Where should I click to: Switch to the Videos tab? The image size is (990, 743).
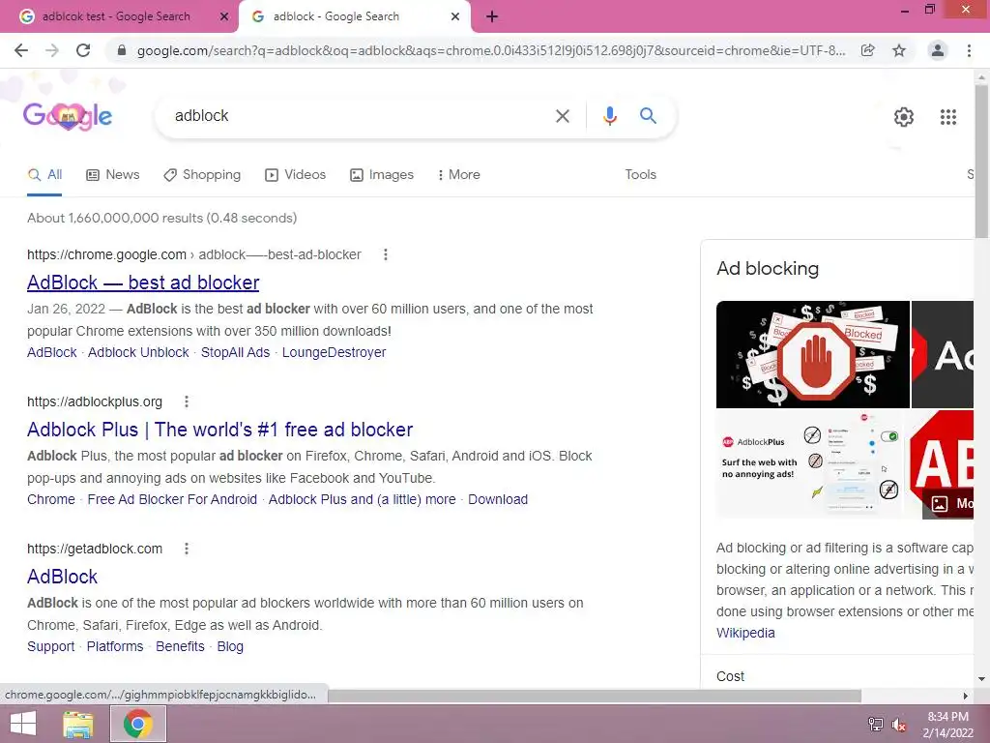pyautogui.click(x=296, y=175)
